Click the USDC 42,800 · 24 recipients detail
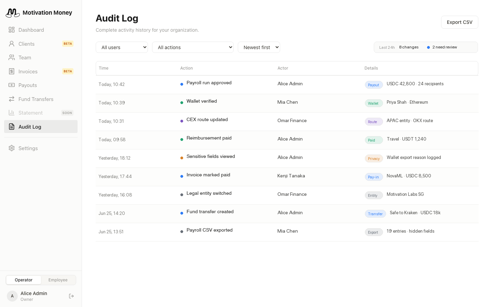The height and width of the screenshot is (307, 492). click(x=415, y=84)
